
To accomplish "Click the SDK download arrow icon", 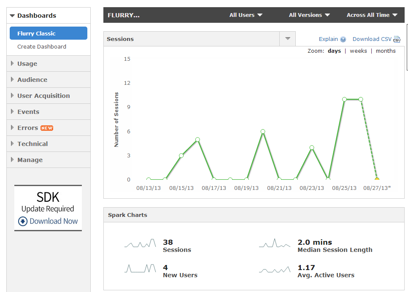I will [23, 221].
